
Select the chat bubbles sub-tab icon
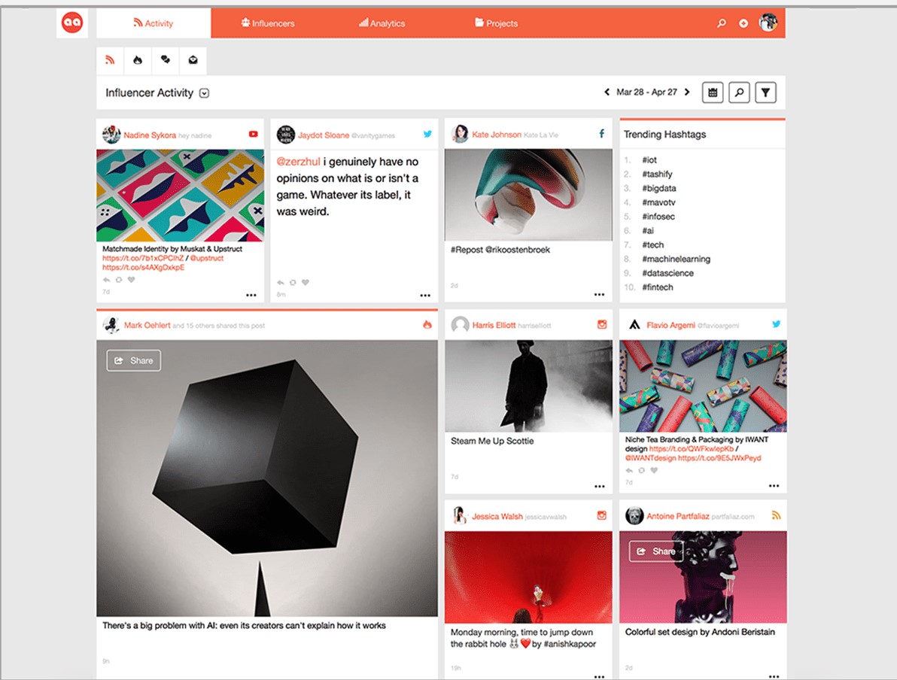(x=166, y=60)
